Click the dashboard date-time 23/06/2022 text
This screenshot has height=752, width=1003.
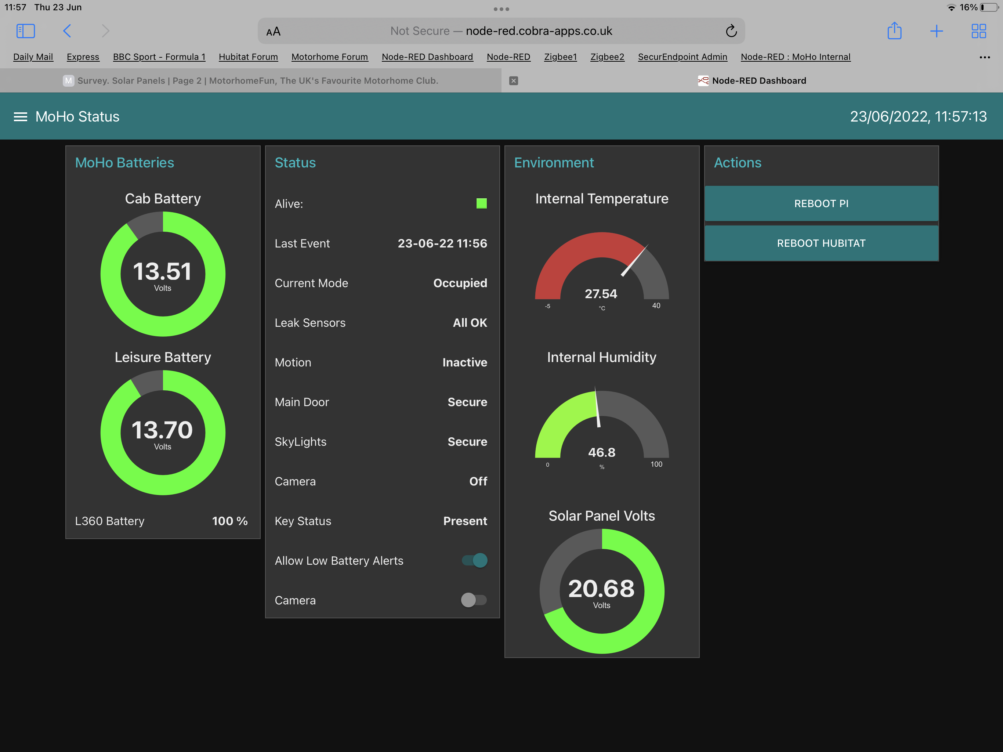pyautogui.click(x=918, y=116)
